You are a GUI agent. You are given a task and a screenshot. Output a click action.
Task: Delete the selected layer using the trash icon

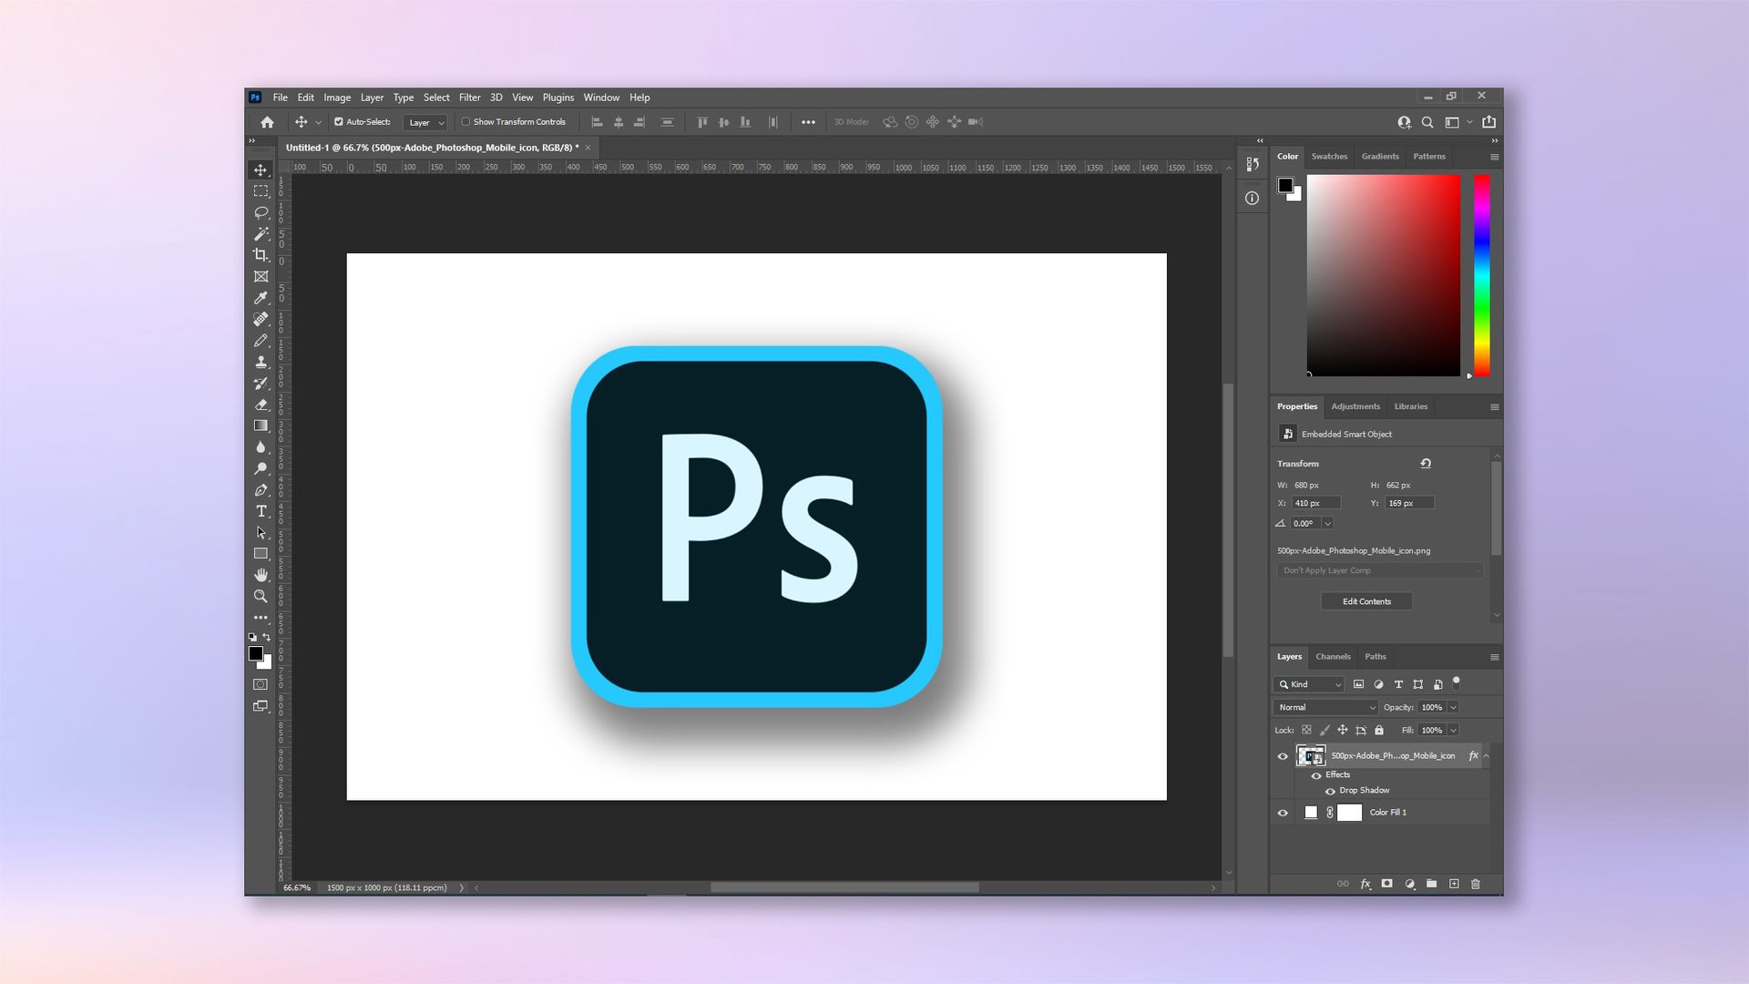pyautogui.click(x=1475, y=884)
